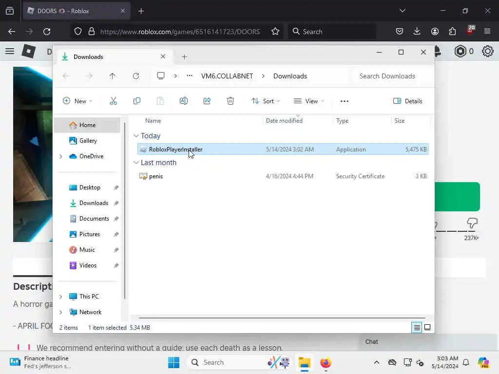The height and width of the screenshot is (374, 499).
Task: Open Firefox downloads arrow icon
Action: click(x=417, y=31)
